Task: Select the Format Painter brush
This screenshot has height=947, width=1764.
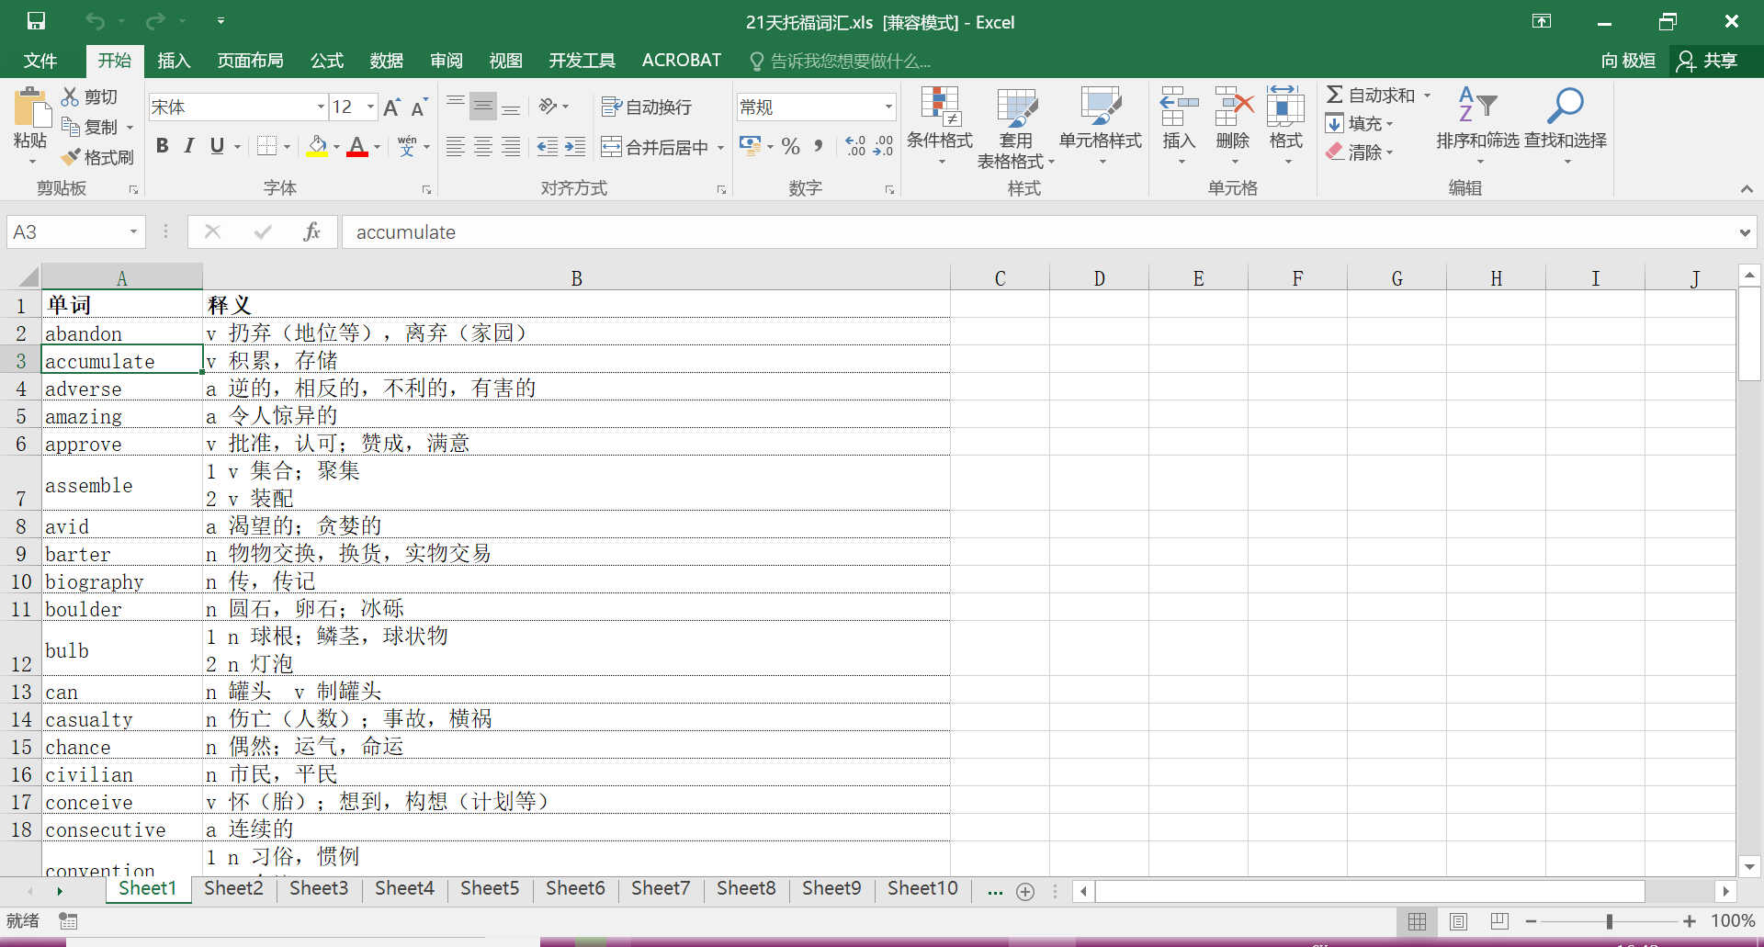Action: 70,157
